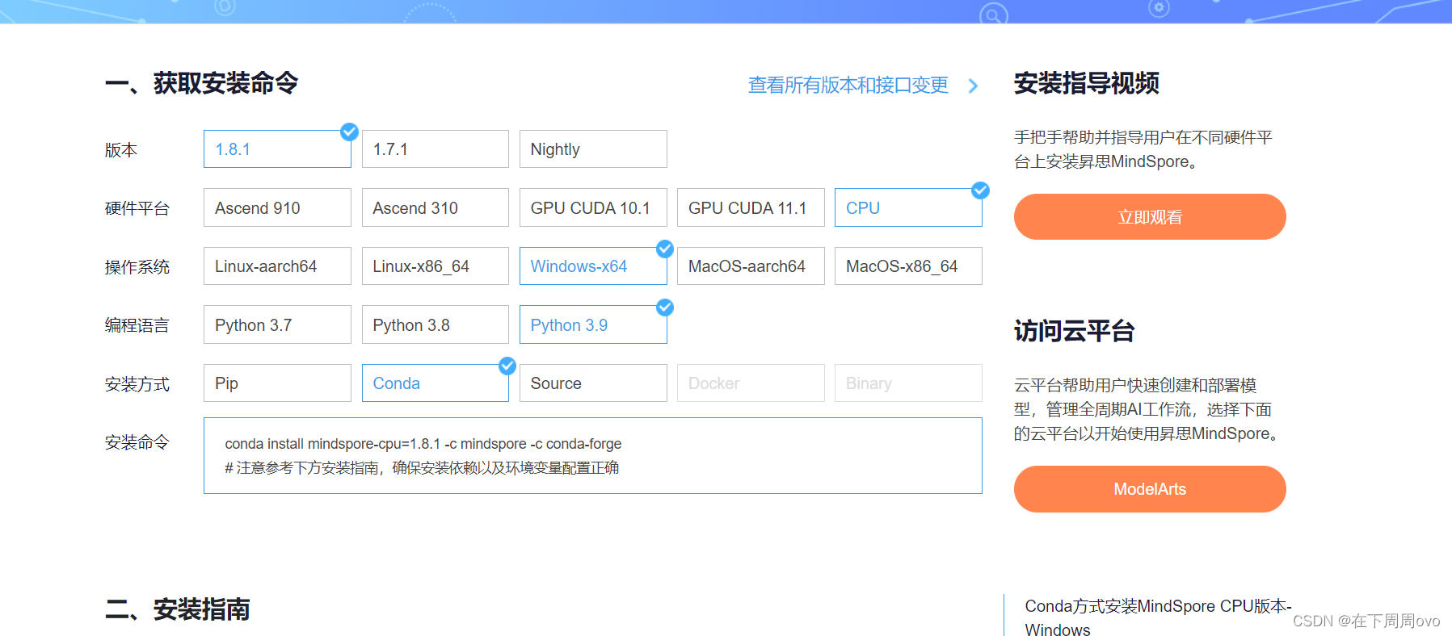Select MacOS-x86_64 operating system
This screenshot has height=636, width=1452.
[908, 266]
